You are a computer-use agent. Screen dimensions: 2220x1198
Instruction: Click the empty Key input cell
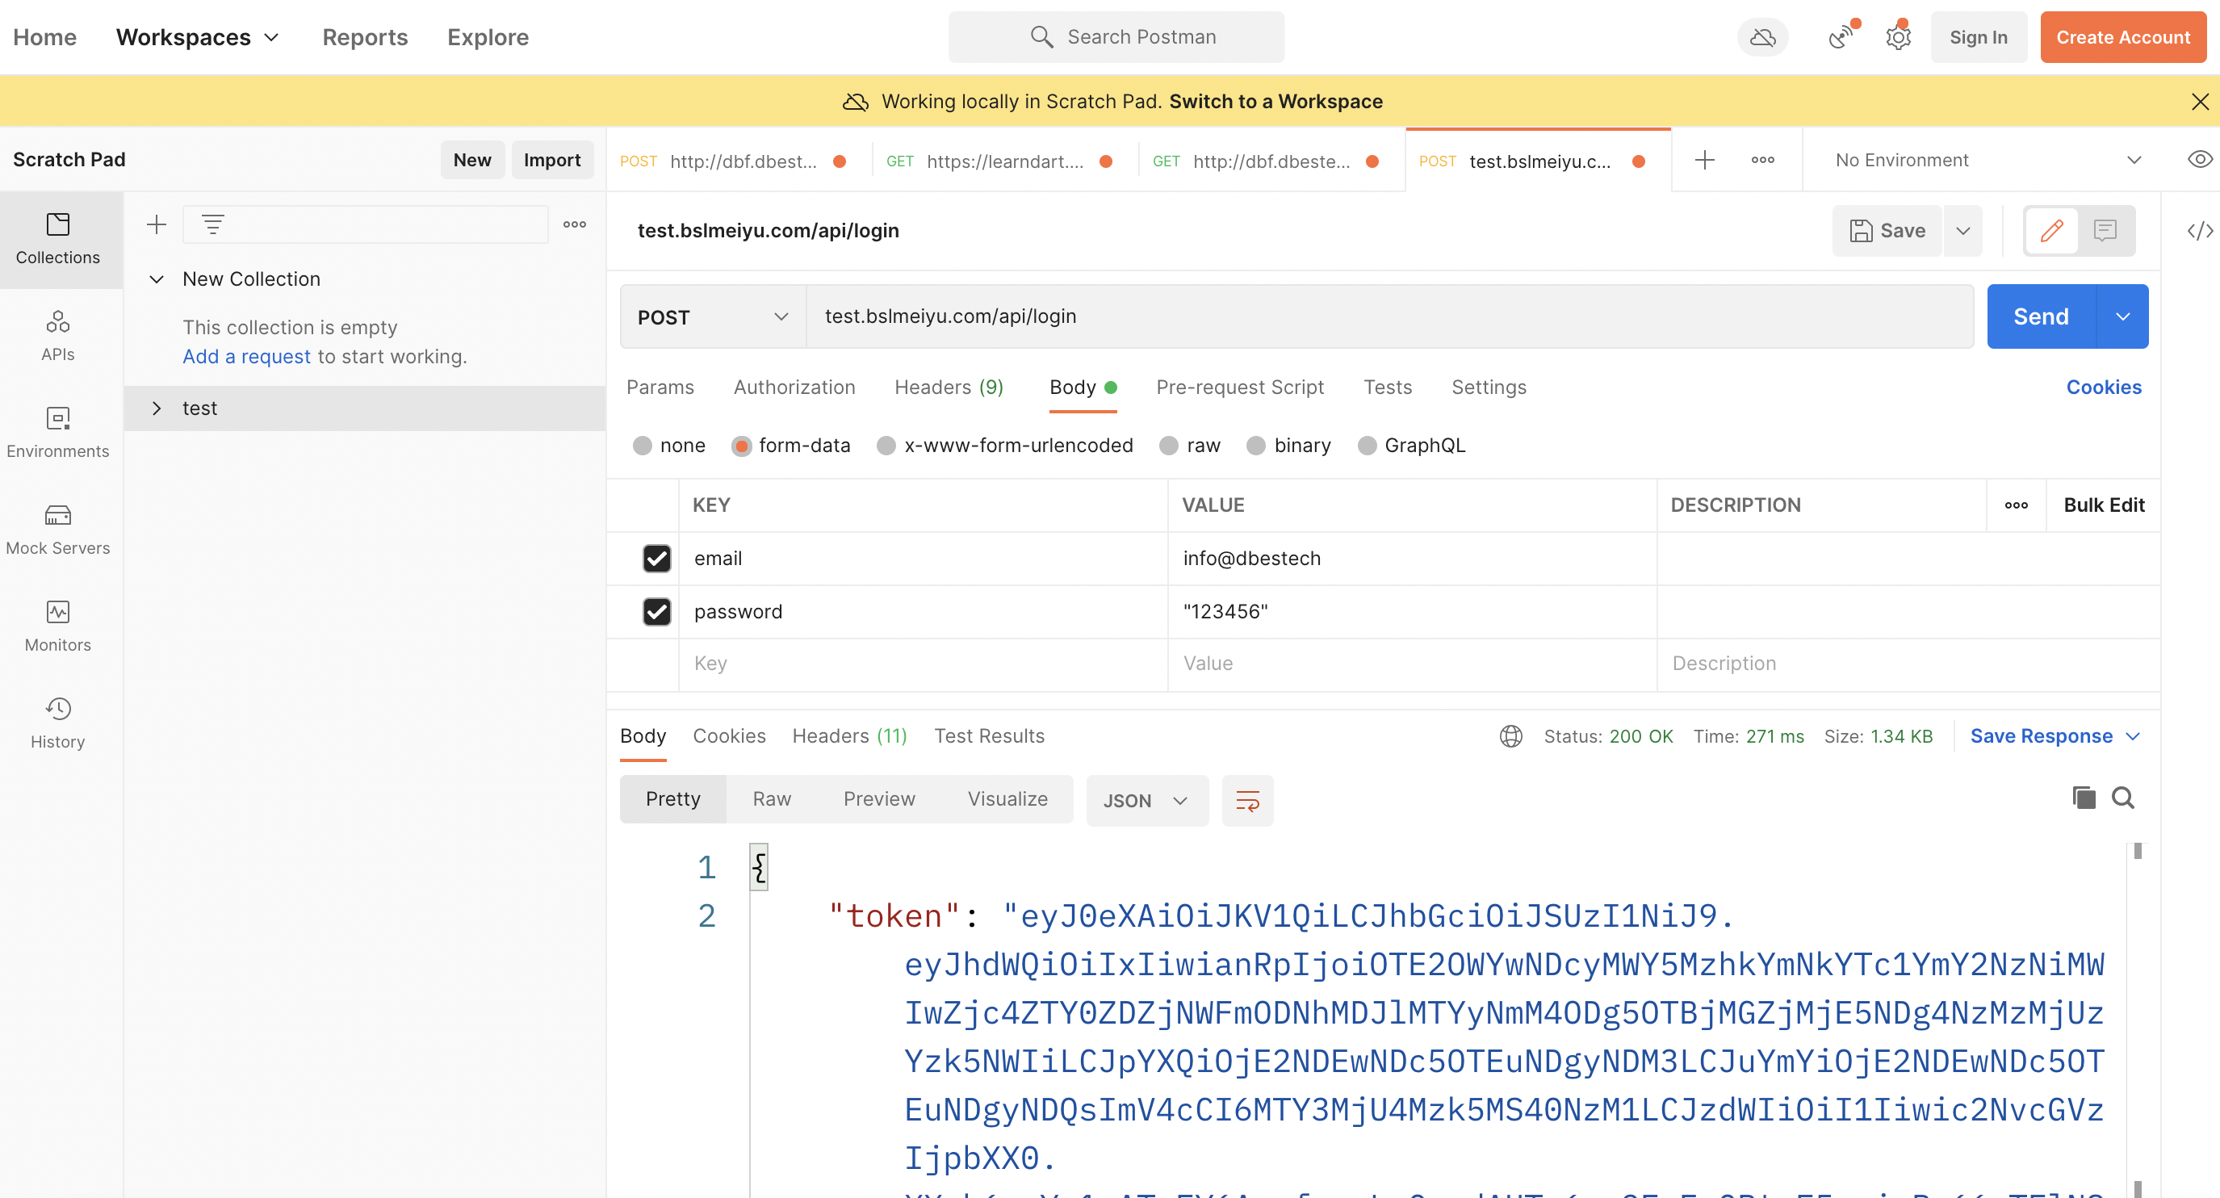[x=923, y=664]
